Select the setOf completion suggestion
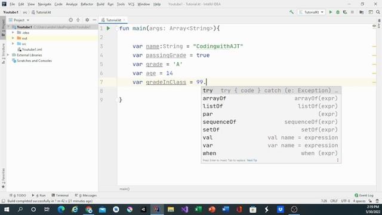 pos(271,130)
